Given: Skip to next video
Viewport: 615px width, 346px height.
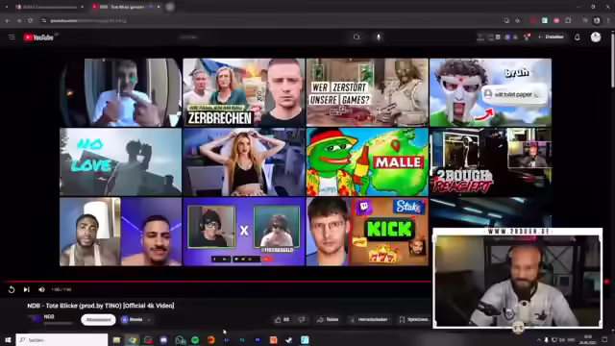Looking at the screenshot, I should [26, 289].
